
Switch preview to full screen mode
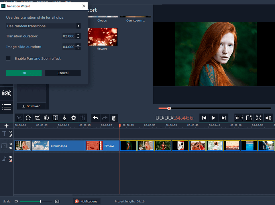pos(259,118)
